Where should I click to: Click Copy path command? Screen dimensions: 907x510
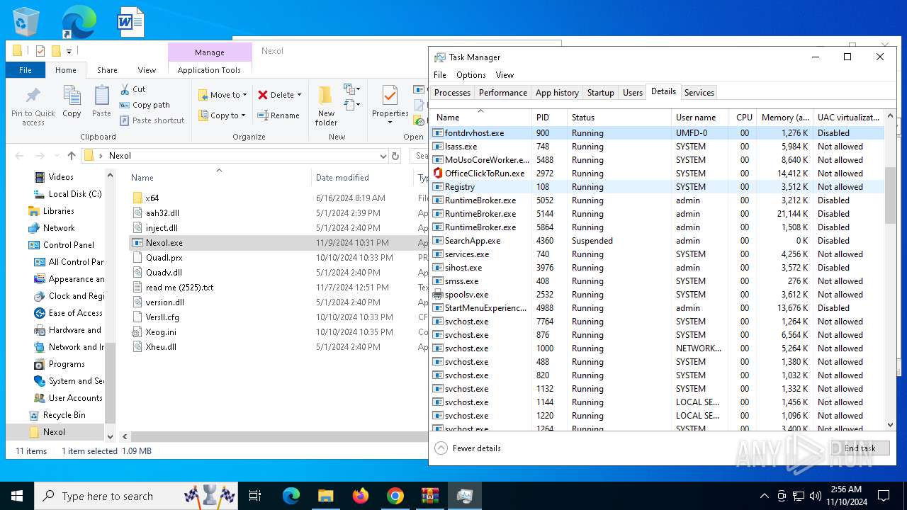click(x=145, y=105)
